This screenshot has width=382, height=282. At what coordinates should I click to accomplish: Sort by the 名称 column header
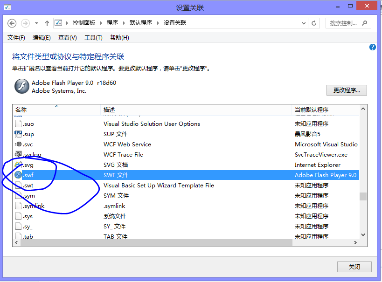56,110
